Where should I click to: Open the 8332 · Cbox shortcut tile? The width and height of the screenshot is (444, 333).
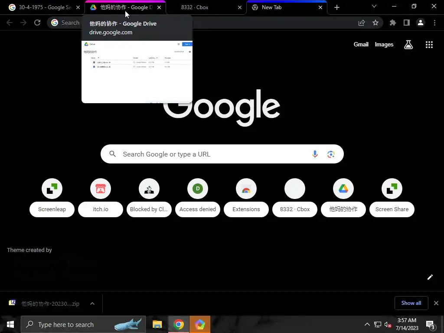point(295,198)
